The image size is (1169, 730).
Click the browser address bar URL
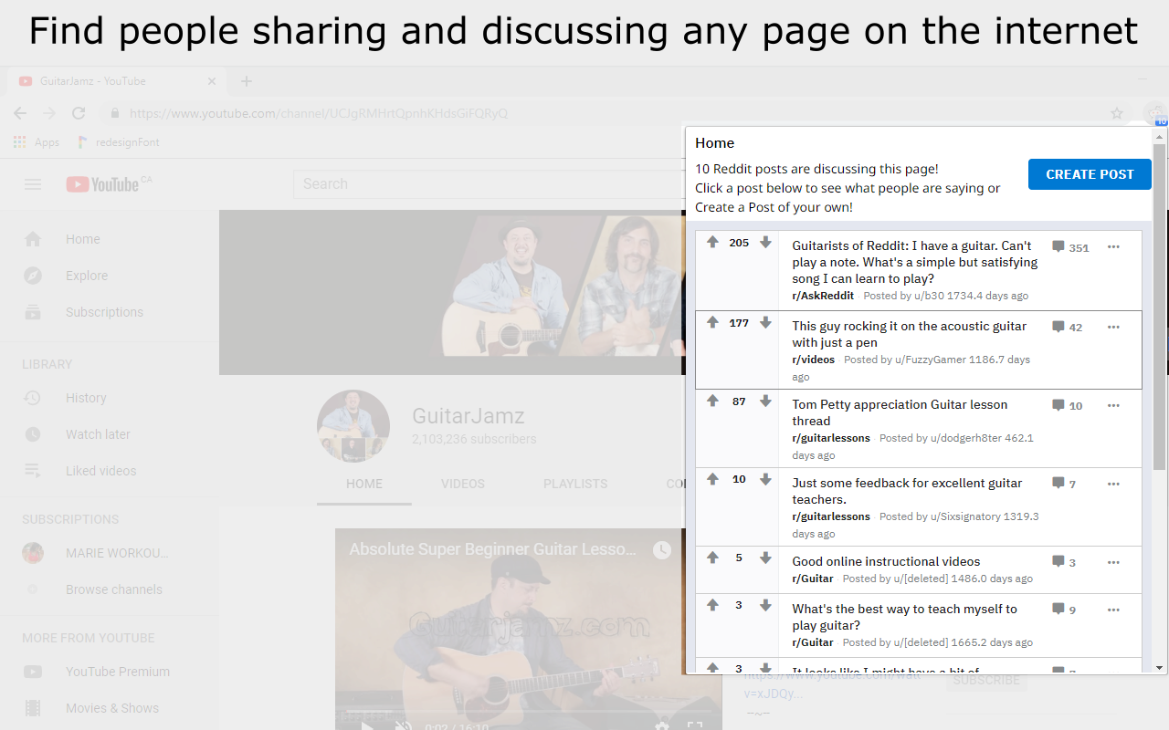(319, 113)
